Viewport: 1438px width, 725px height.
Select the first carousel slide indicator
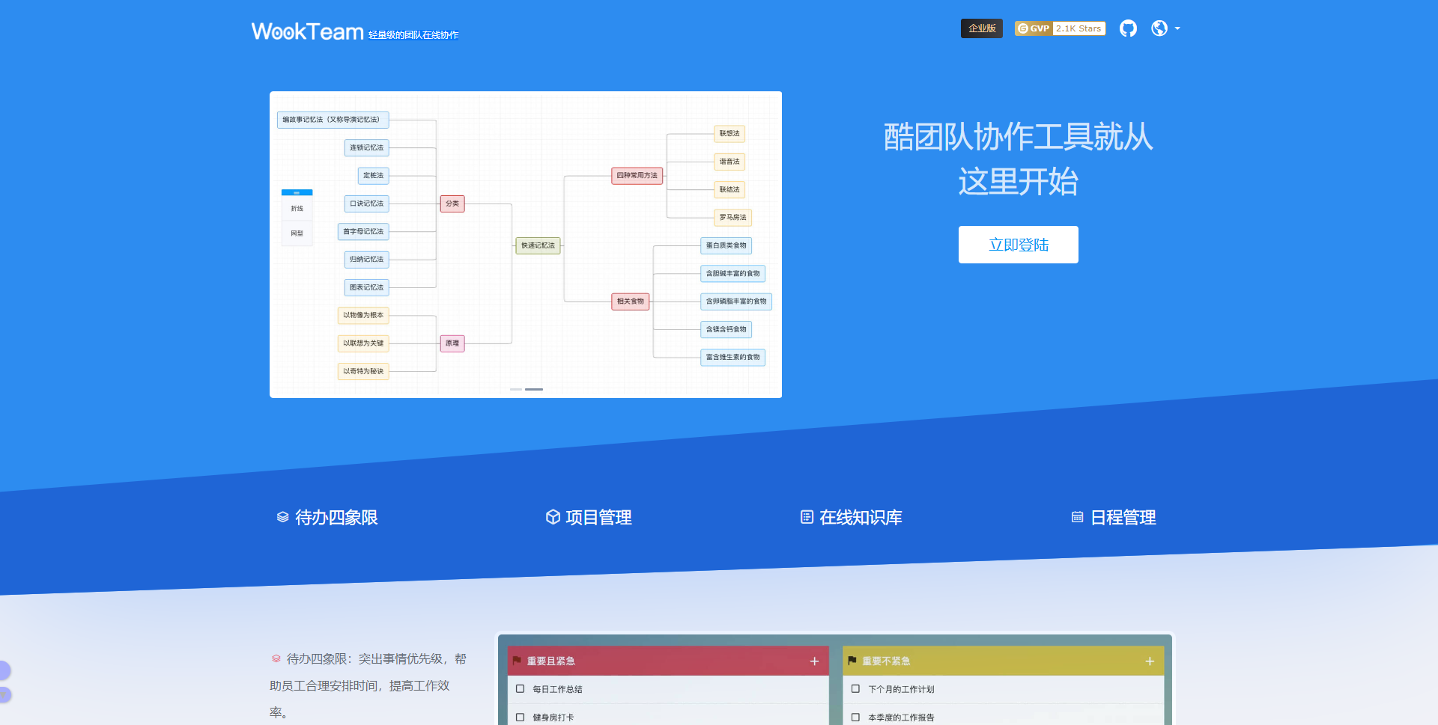516,389
